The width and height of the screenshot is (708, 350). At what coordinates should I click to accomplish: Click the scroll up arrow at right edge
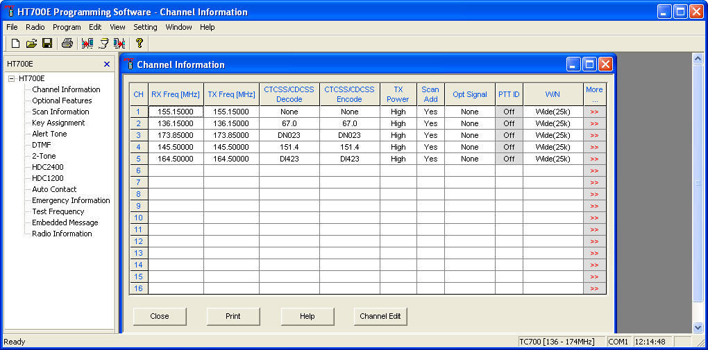coord(698,58)
